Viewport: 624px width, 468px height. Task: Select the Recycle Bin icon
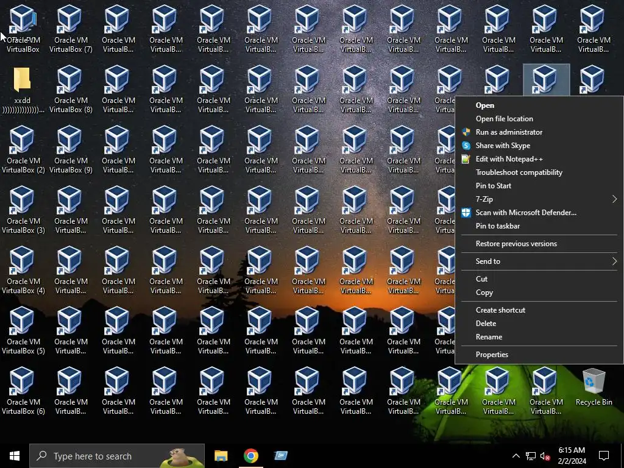594,387
